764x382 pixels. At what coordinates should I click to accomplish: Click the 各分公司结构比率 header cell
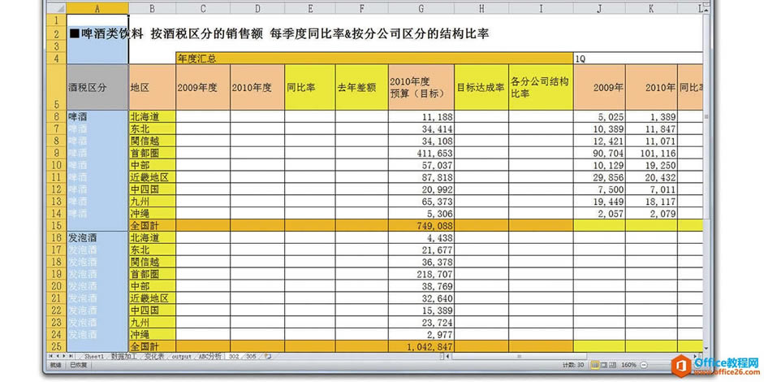pos(542,87)
